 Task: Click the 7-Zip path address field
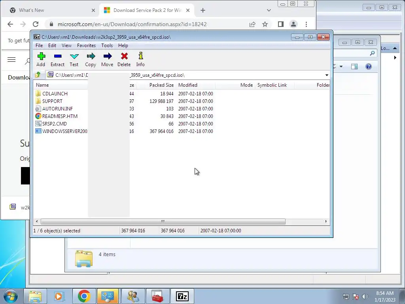point(185,75)
